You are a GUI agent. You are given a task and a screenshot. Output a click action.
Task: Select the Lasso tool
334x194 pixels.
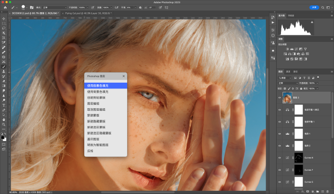point(4,28)
